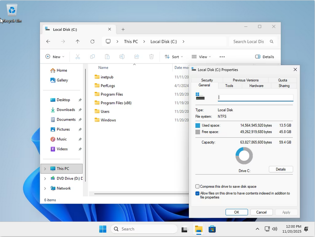Screen dimensions: 315x237
Task: Click the Refresh icon in navigation bar
Action: tap(92, 42)
